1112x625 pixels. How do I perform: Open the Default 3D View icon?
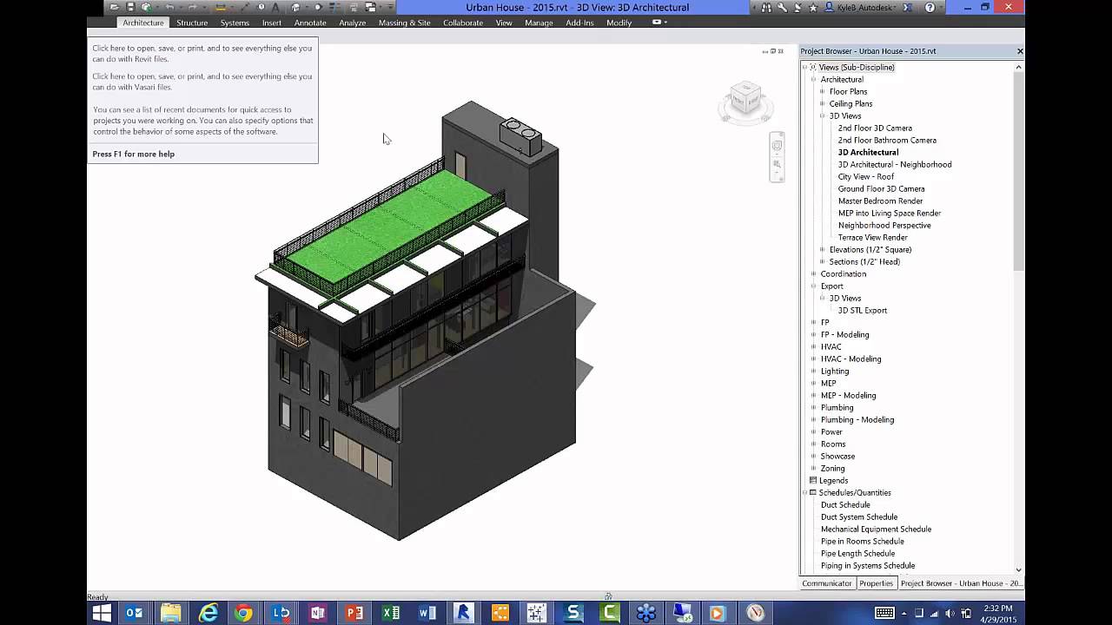click(295, 7)
